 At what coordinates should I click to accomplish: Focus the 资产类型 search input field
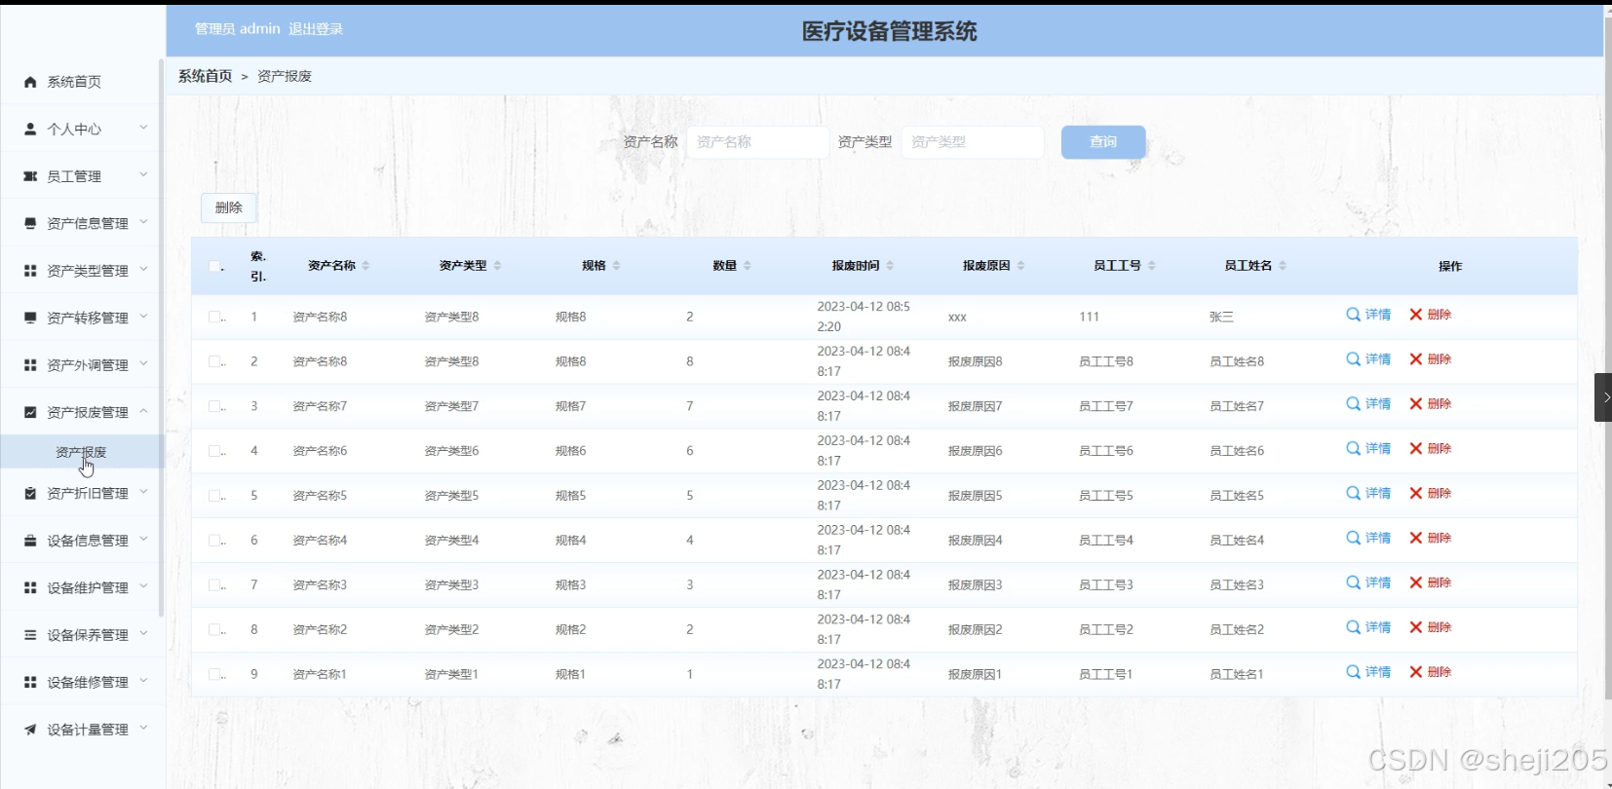click(x=973, y=142)
